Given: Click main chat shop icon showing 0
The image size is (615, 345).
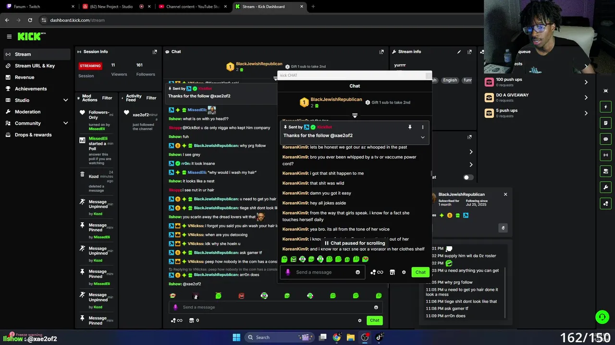Looking at the screenshot, I should click(194, 321).
